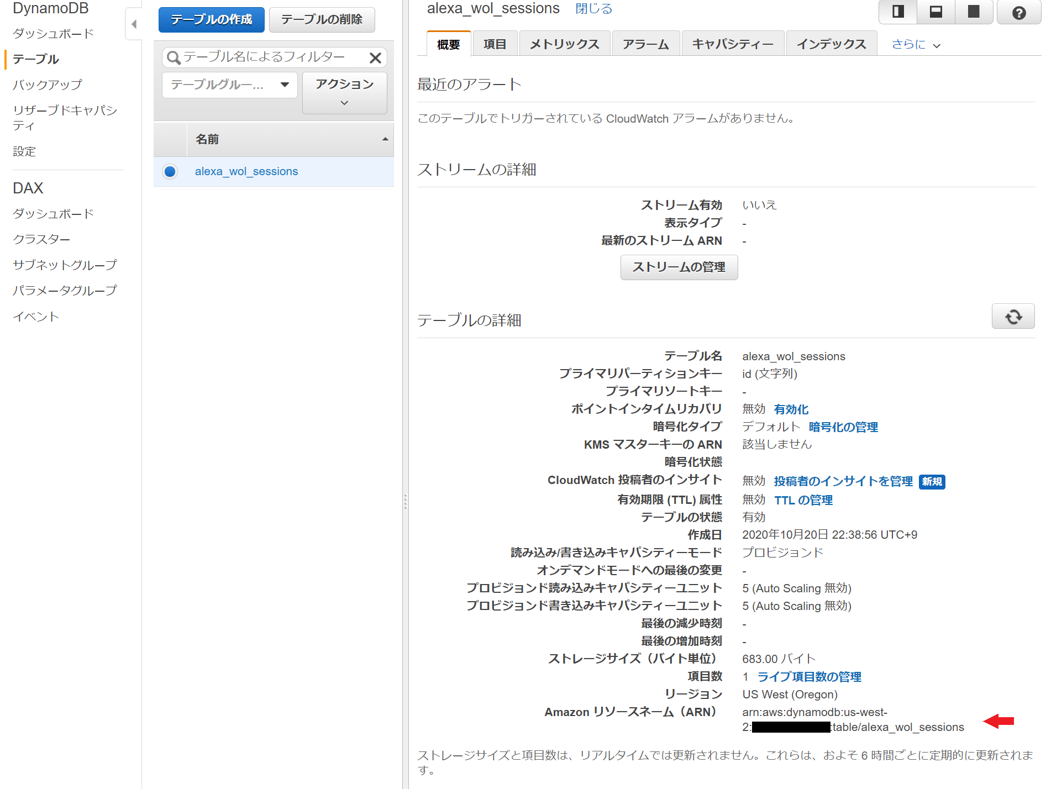Click the panel splitter resize handle
This screenshot has width=1046, height=789.
click(x=406, y=502)
